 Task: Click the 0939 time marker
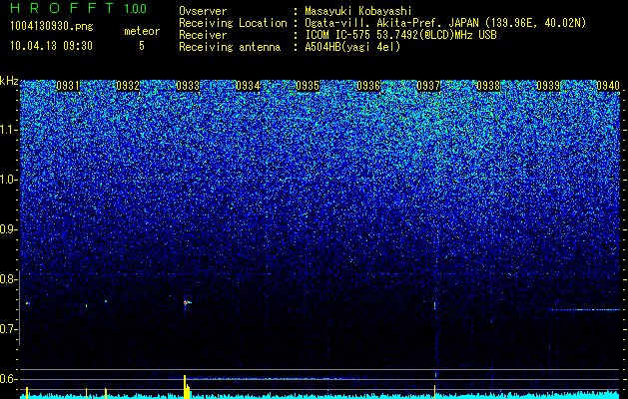coord(548,86)
